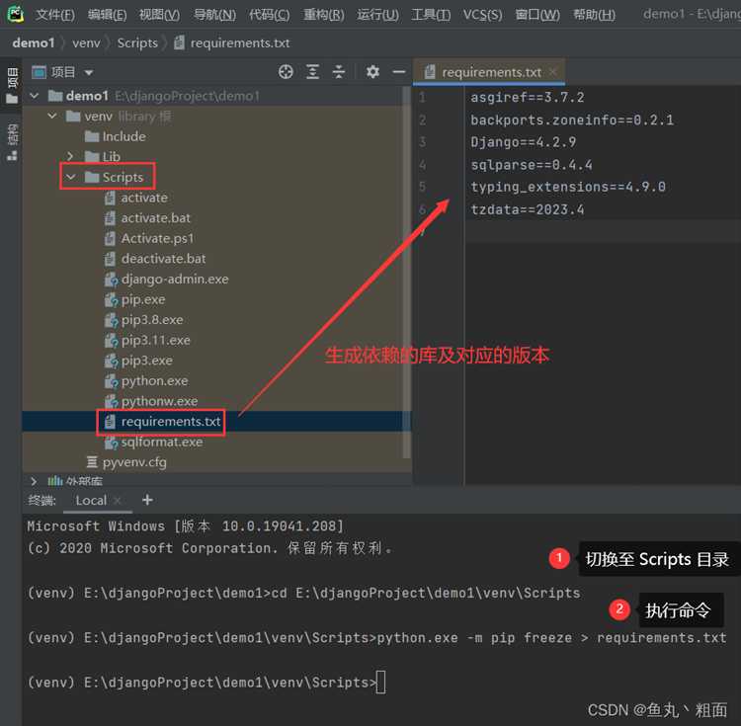Hide the project panel with minus icon
This screenshot has width=741, height=726.
[399, 72]
